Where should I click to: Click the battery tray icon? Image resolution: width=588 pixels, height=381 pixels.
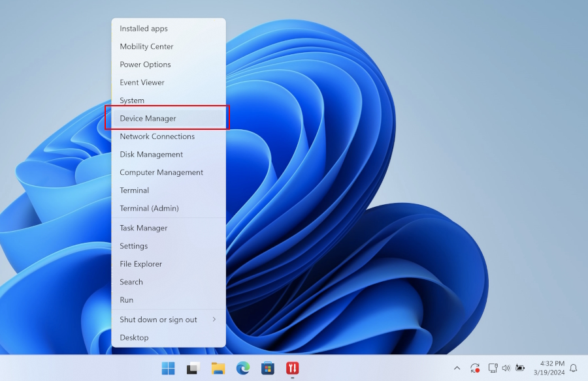(x=520, y=368)
